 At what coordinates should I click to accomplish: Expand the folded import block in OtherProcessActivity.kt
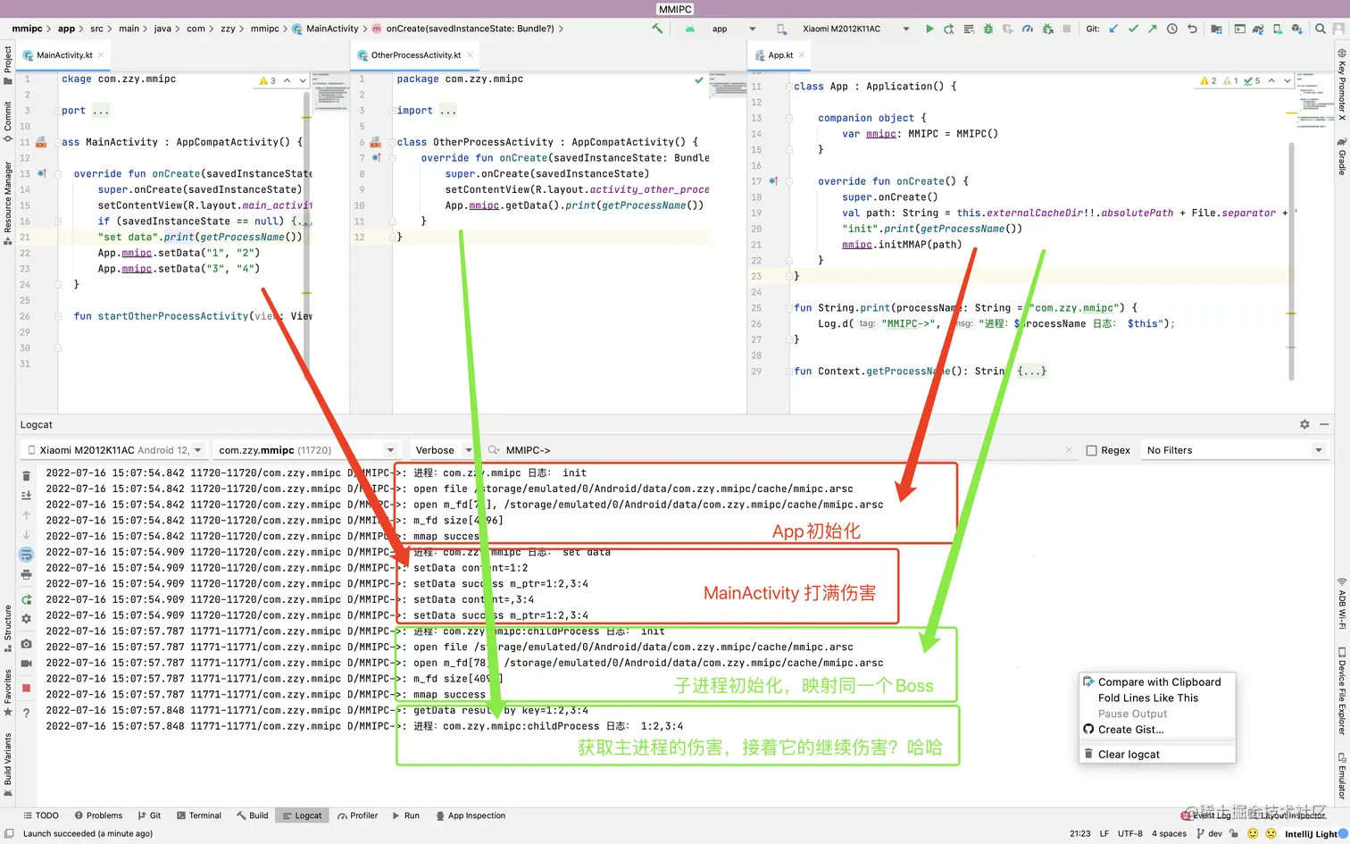point(448,111)
